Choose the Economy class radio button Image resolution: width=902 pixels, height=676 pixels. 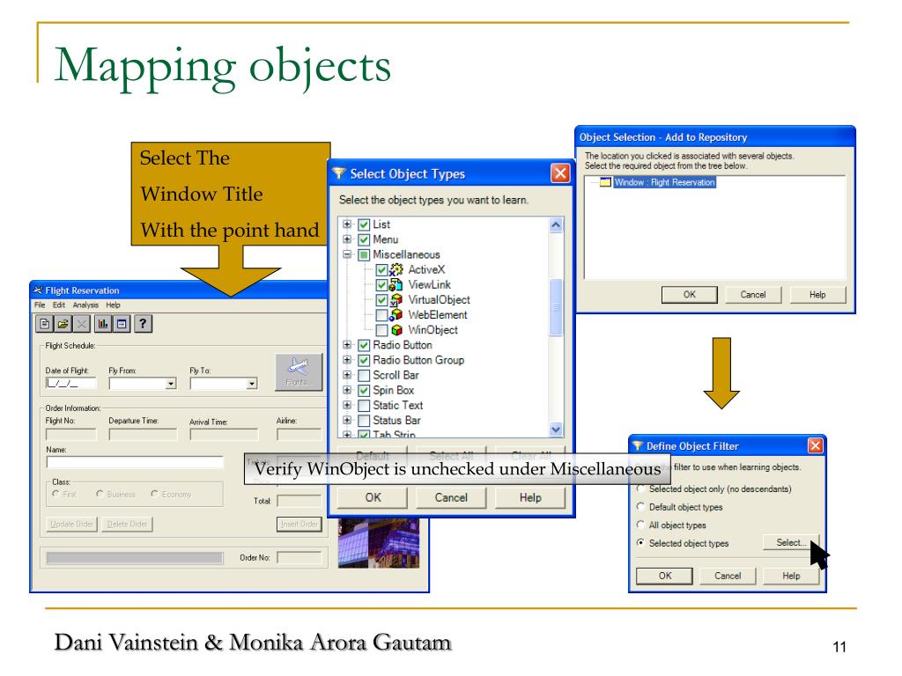[x=154, y=494]
